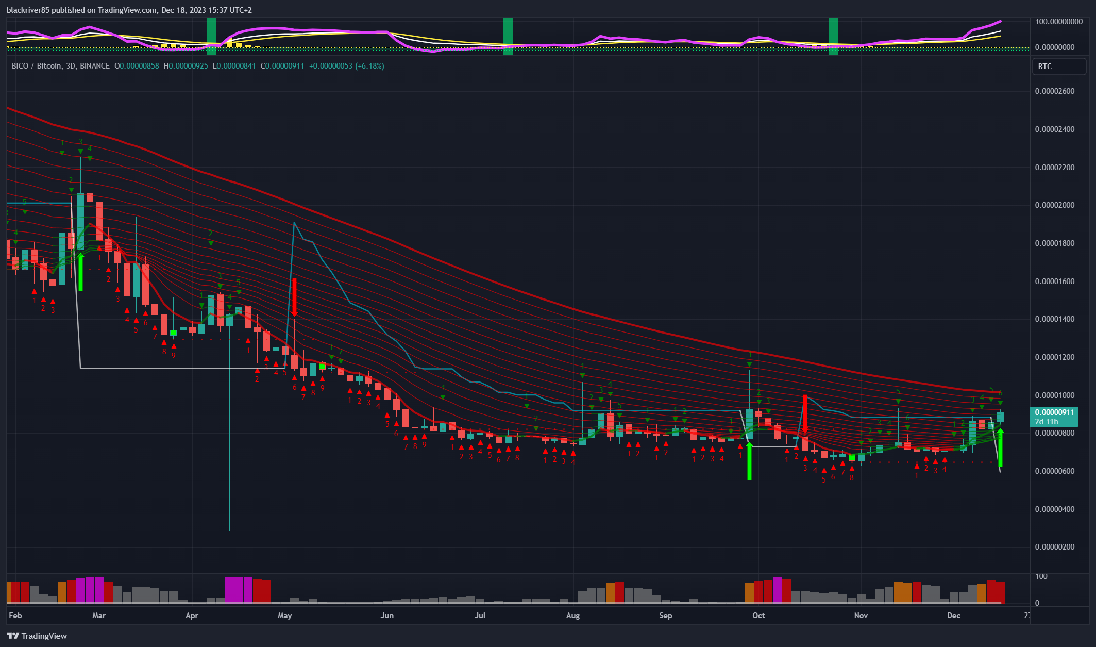This screenshot has width=1096, height=647.
Task: Click the Nov label on time axis
Action: pyautogui.click(x=861, y=615)
